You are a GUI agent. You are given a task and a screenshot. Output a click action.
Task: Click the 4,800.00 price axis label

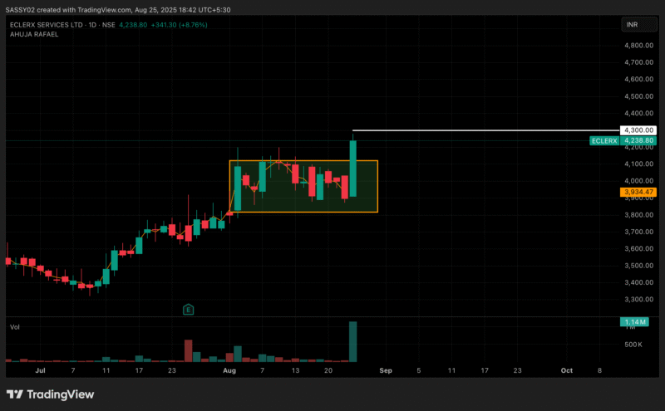(x=638, y=45)
